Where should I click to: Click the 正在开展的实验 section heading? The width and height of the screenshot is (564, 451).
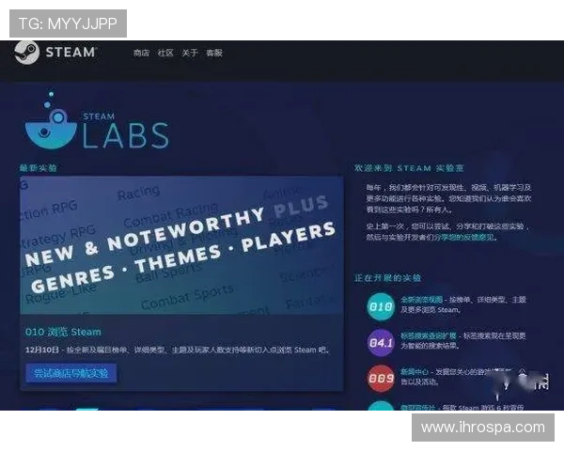click(x=387, y=278)
